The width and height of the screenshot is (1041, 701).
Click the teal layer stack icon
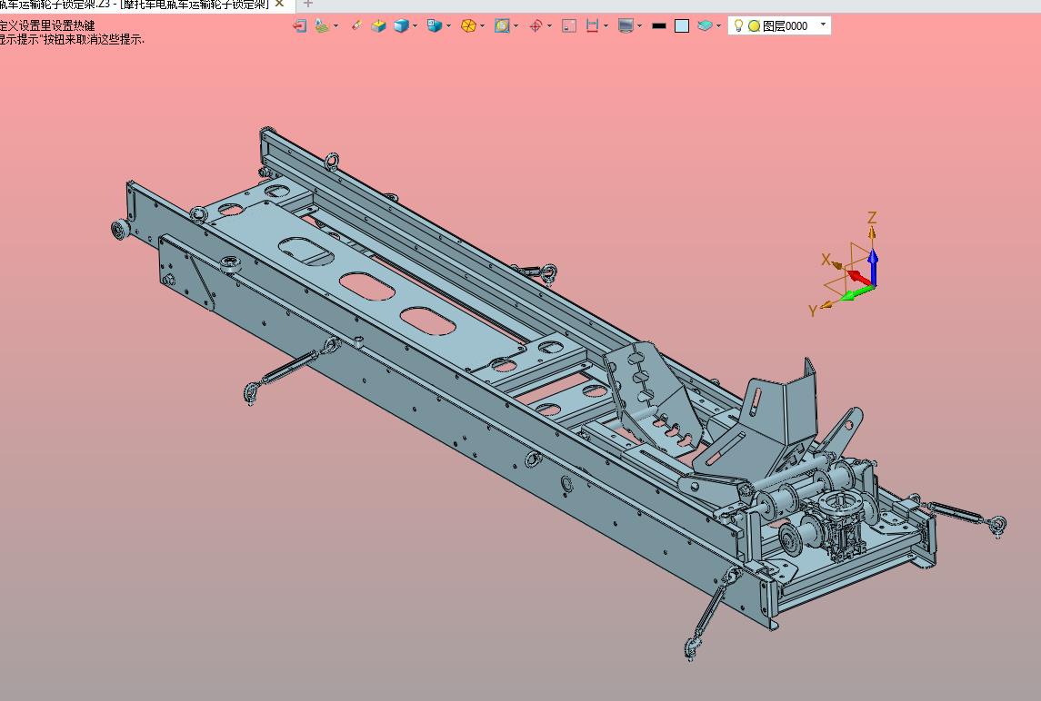click(x=706, y=25)
